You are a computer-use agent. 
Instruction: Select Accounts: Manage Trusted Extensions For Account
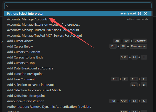(x=78, y=30)
